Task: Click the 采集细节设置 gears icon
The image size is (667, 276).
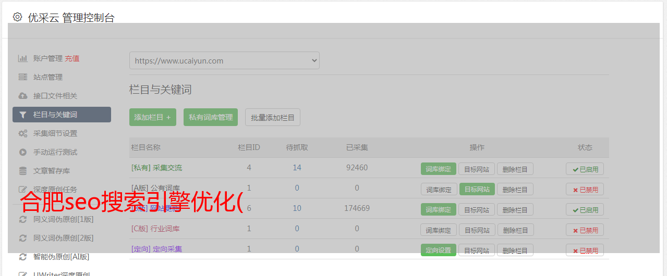Action: click(x=22, y=133)
